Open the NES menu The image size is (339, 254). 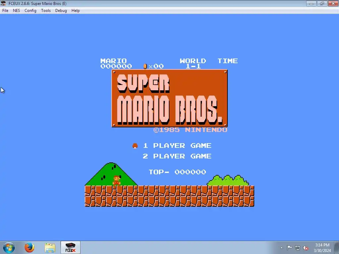tap(17, 10)
